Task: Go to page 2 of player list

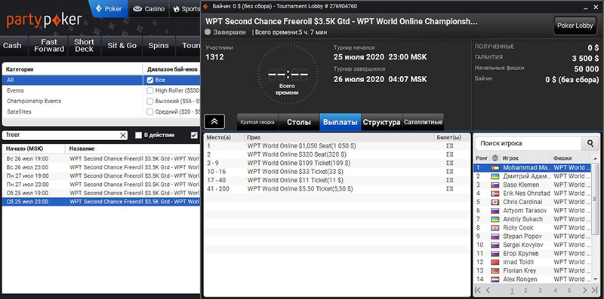Action: 525,291
